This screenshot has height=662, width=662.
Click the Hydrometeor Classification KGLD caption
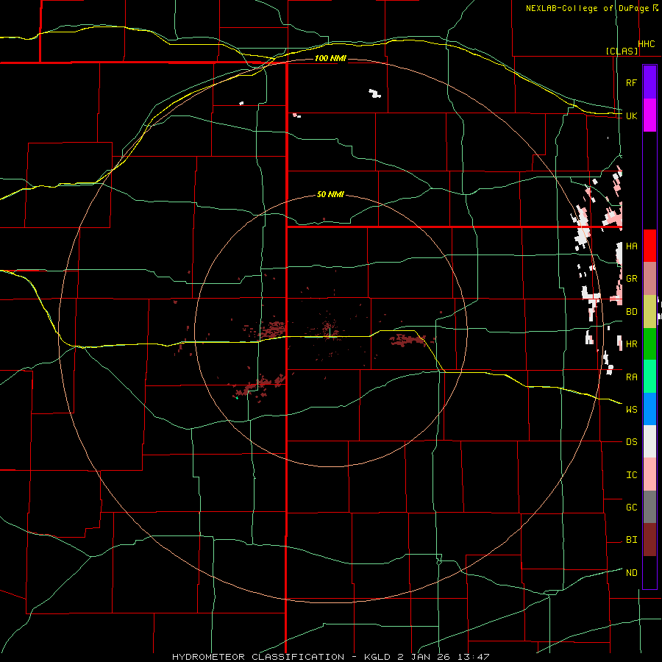[330, 657]
